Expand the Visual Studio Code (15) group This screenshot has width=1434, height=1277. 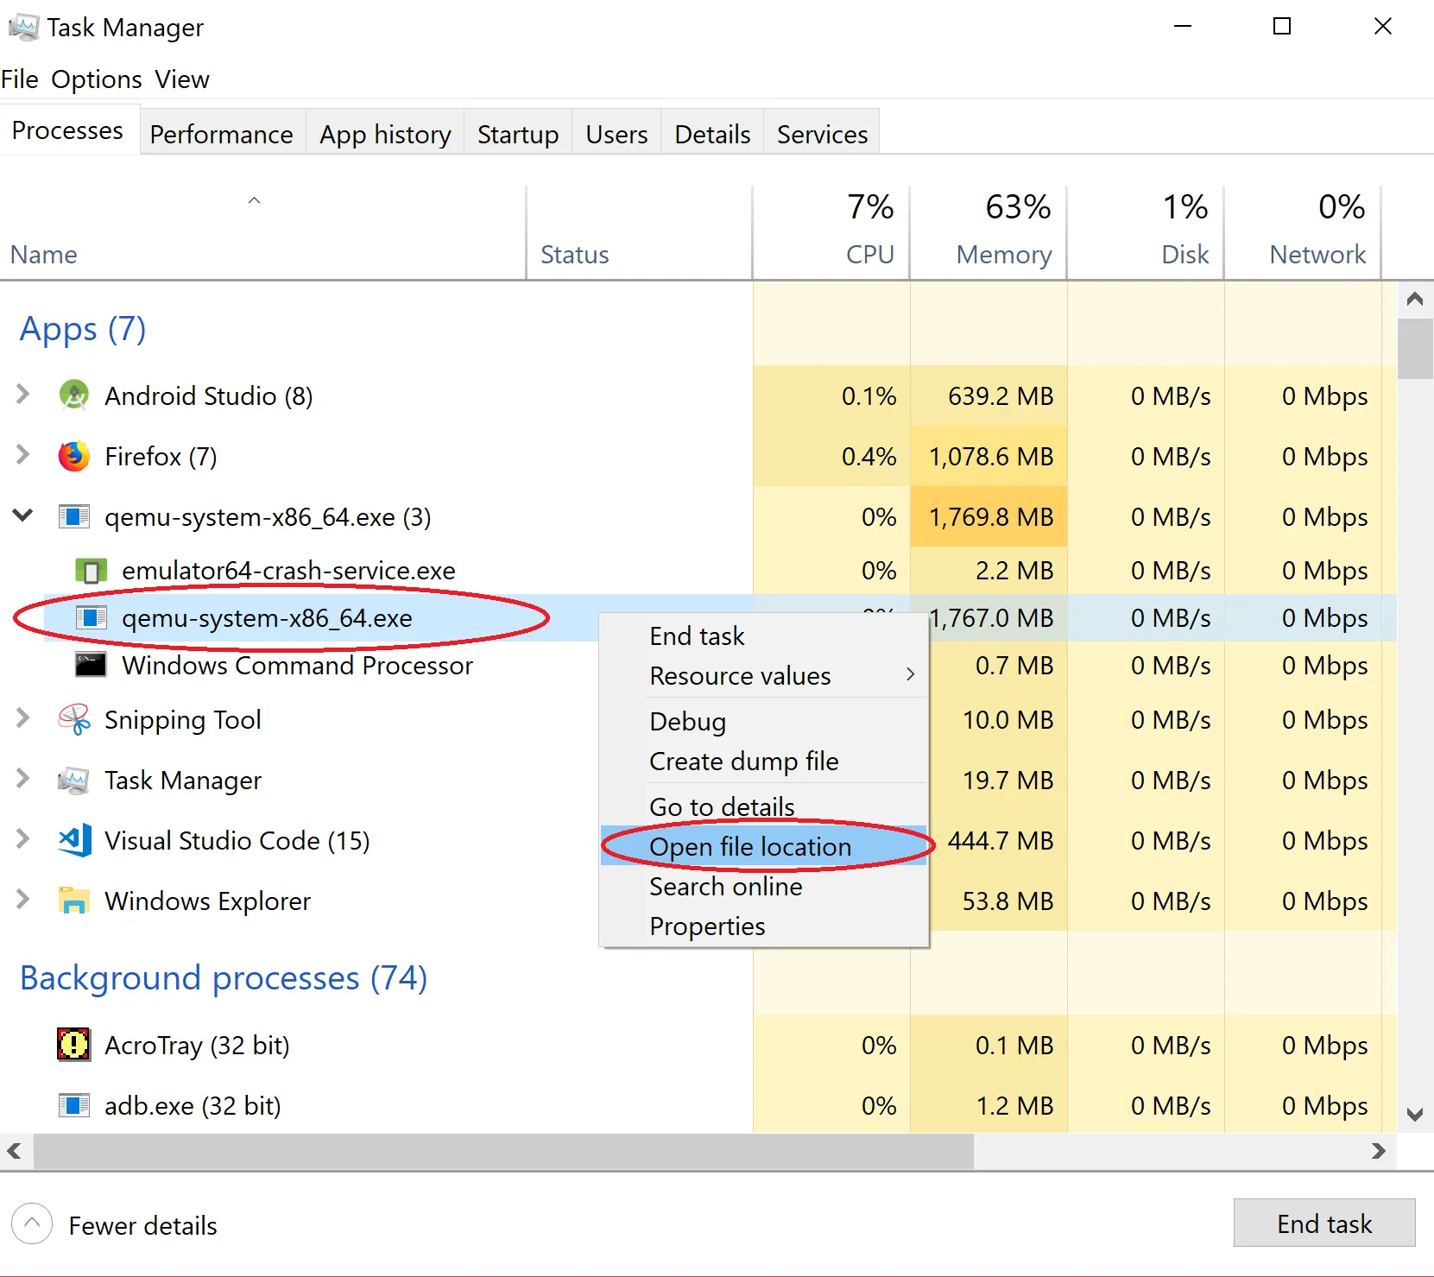[23, 839]
